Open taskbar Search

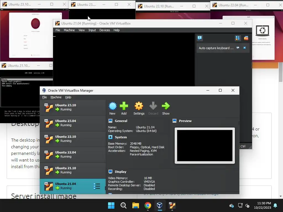click(x=124, y=205)
